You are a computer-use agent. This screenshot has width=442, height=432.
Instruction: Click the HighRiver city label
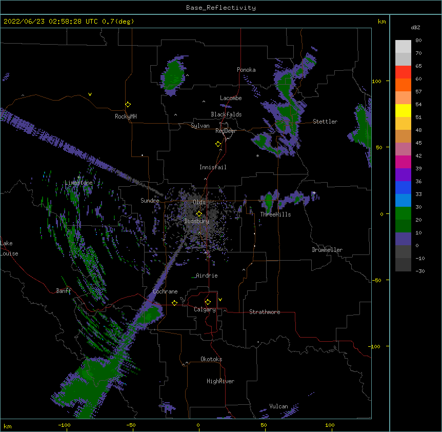pos(220,381)
